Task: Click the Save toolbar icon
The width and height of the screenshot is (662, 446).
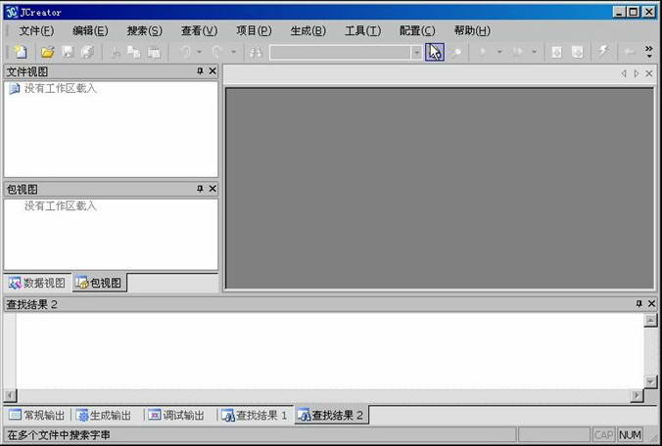Action: pyautogui.click(x=68, y=52)
